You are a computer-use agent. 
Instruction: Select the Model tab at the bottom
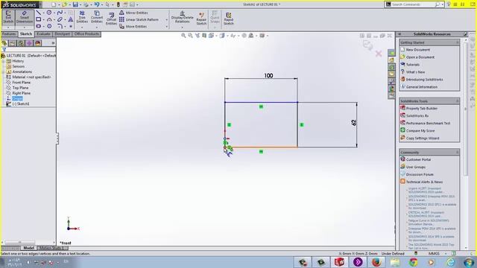(28, 248)
